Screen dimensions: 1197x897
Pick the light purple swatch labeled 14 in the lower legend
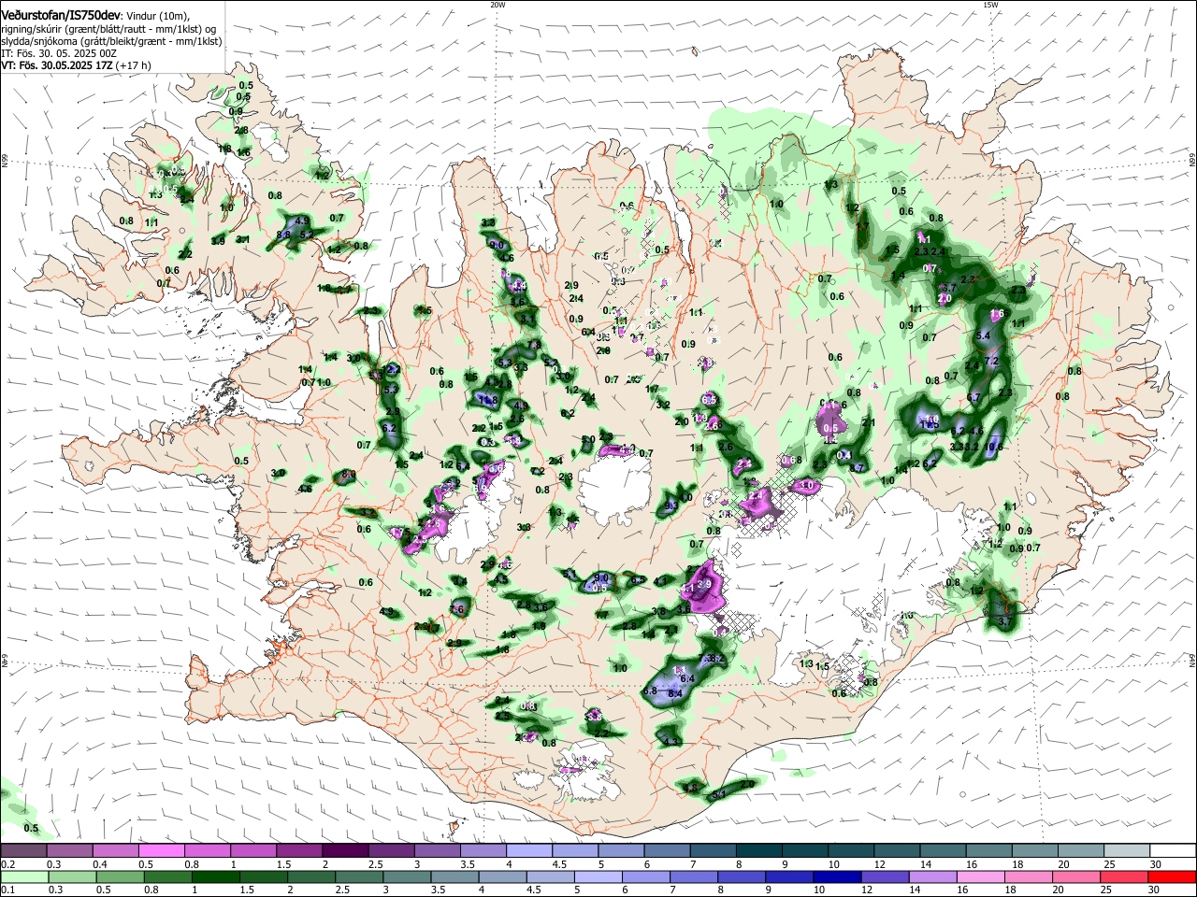[932, 876]
